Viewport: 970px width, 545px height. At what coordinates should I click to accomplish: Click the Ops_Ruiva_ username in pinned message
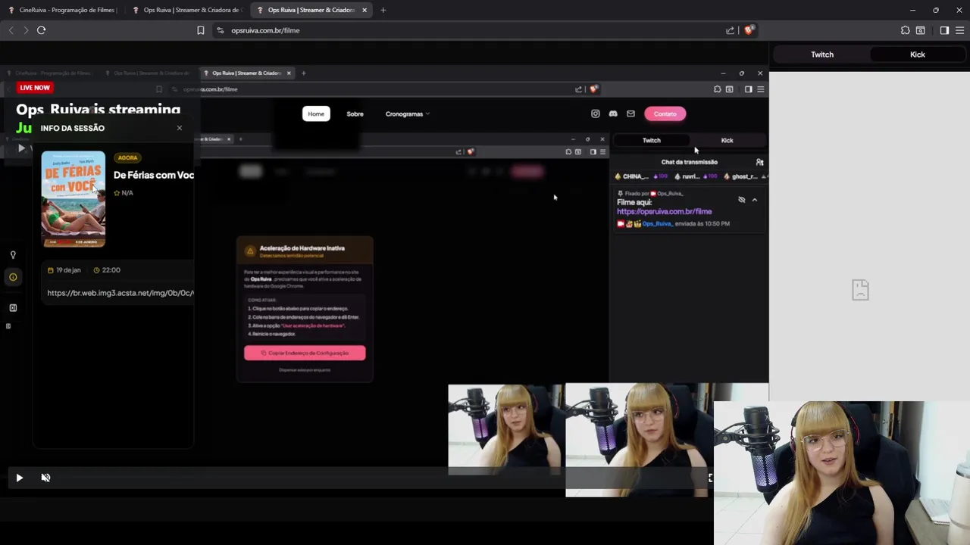click(x=657, y=224)
